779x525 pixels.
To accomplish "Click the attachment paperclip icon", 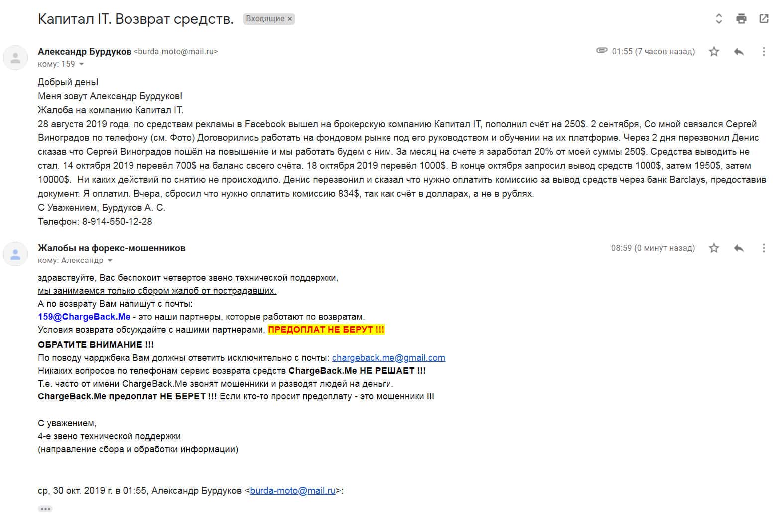I will [x=602, y=51].
